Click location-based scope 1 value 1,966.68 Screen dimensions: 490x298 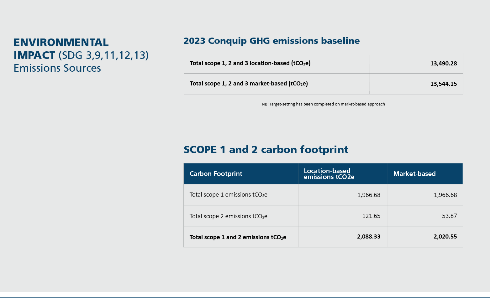pos(369,195)
